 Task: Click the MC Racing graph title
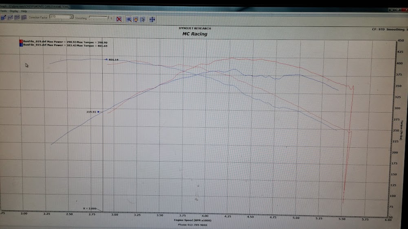[x=195, y=34]
